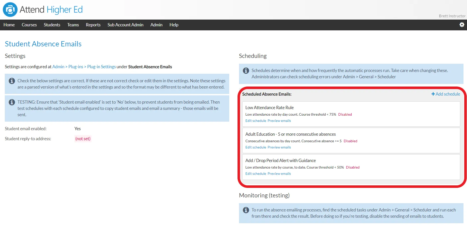
Task: Click the 'Monitoring (testing)' heading
Action: (264, 195)
